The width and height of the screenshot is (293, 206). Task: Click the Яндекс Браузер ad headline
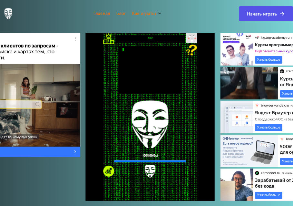click(274, 113)
